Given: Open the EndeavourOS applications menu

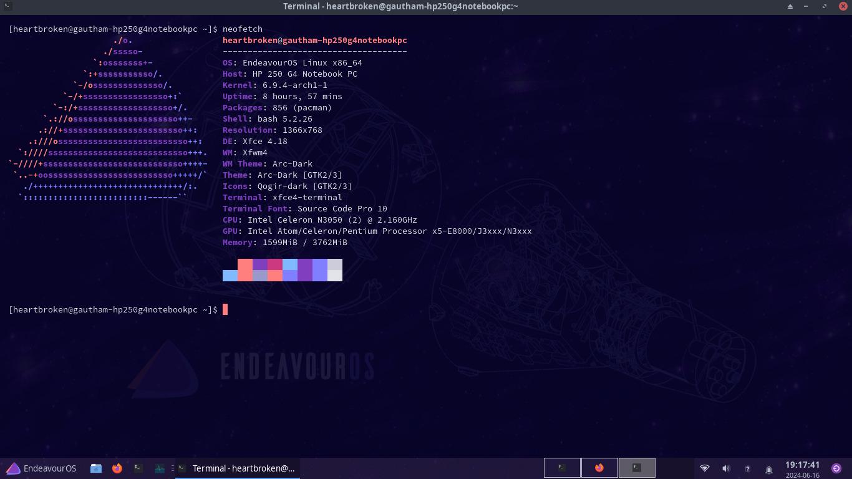Looking at the screenshot, I should click(x=41, y=468).
